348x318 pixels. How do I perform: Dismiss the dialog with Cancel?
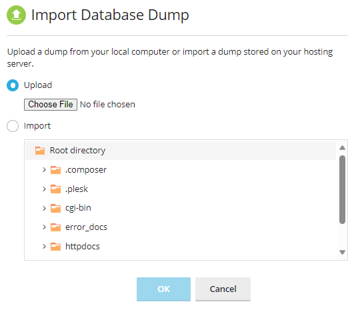pos(223,289)
